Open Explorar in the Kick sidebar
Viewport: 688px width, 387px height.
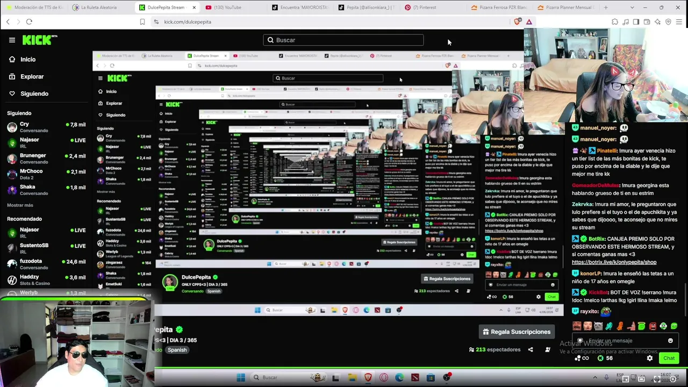(26, 76)
